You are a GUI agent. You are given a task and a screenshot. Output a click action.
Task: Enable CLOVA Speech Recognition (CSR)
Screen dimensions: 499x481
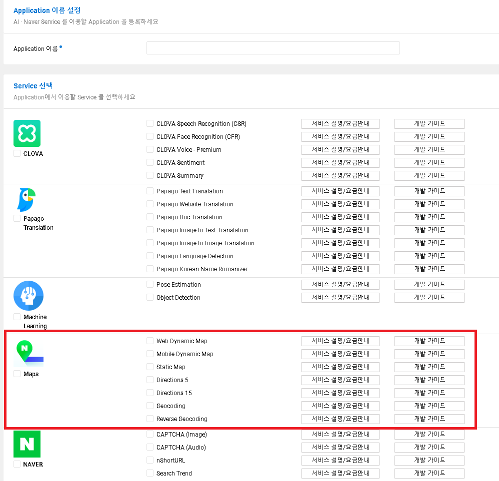click(x=150, y=123)
